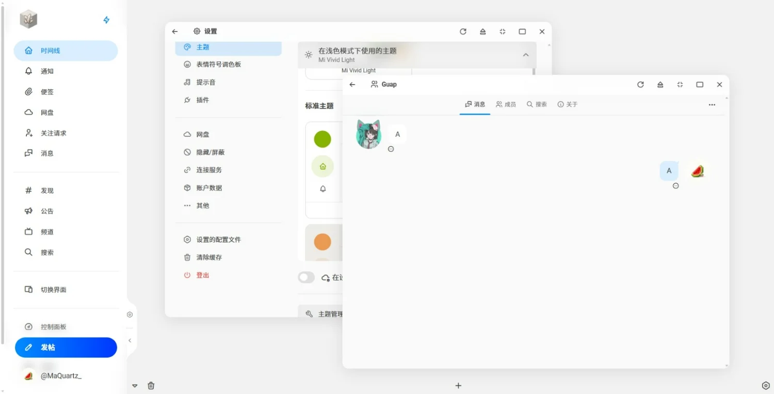Viewport: 774px width, 394px height.
Task: Click the sent blue message bubble A
Action: (x=669, y=171)
